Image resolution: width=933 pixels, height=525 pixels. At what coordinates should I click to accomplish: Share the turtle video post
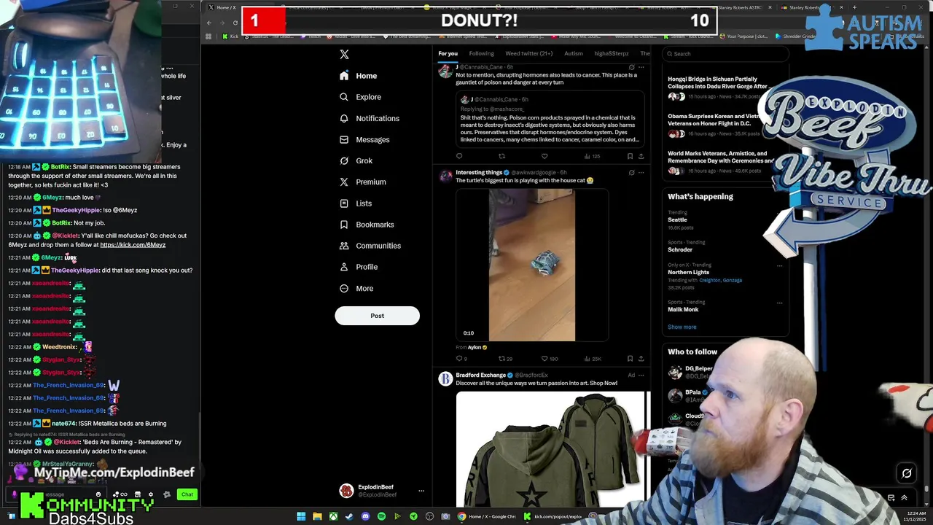point(641,359)
